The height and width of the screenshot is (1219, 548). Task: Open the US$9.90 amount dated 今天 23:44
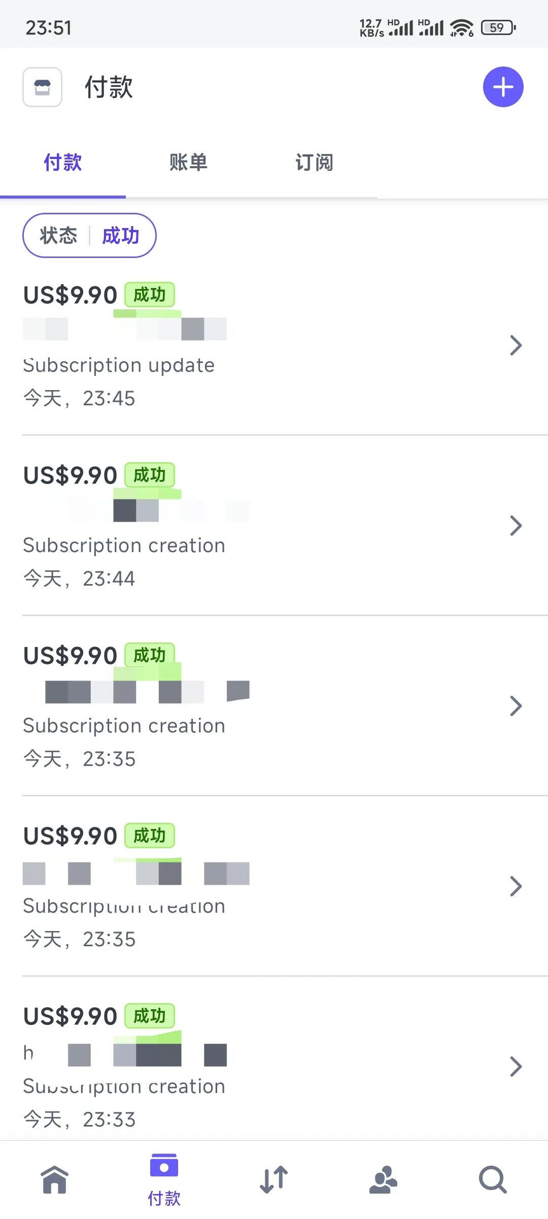pos(71,475)
